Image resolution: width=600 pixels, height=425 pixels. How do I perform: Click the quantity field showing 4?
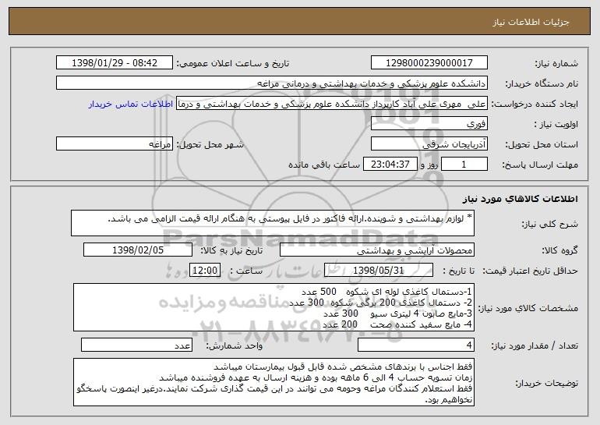pyautogui.click(x=416, y=345)
